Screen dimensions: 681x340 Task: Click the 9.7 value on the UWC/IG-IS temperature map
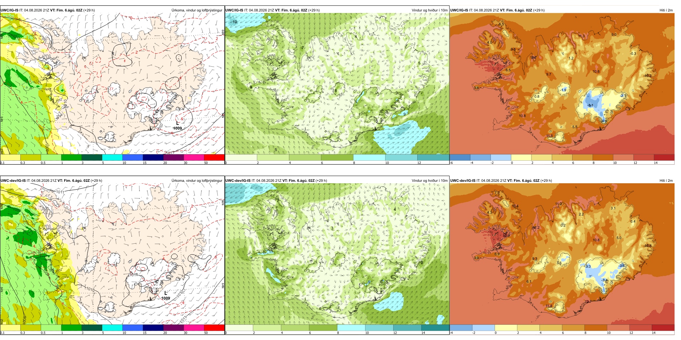pos(548,74)
